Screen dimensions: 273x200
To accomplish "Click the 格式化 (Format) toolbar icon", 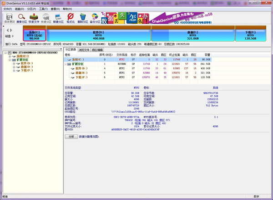I will click(71, 17).
